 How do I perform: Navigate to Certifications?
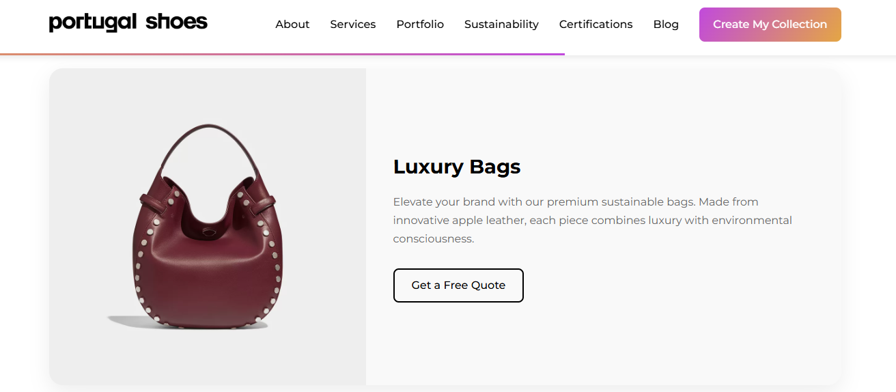[596, 25]
